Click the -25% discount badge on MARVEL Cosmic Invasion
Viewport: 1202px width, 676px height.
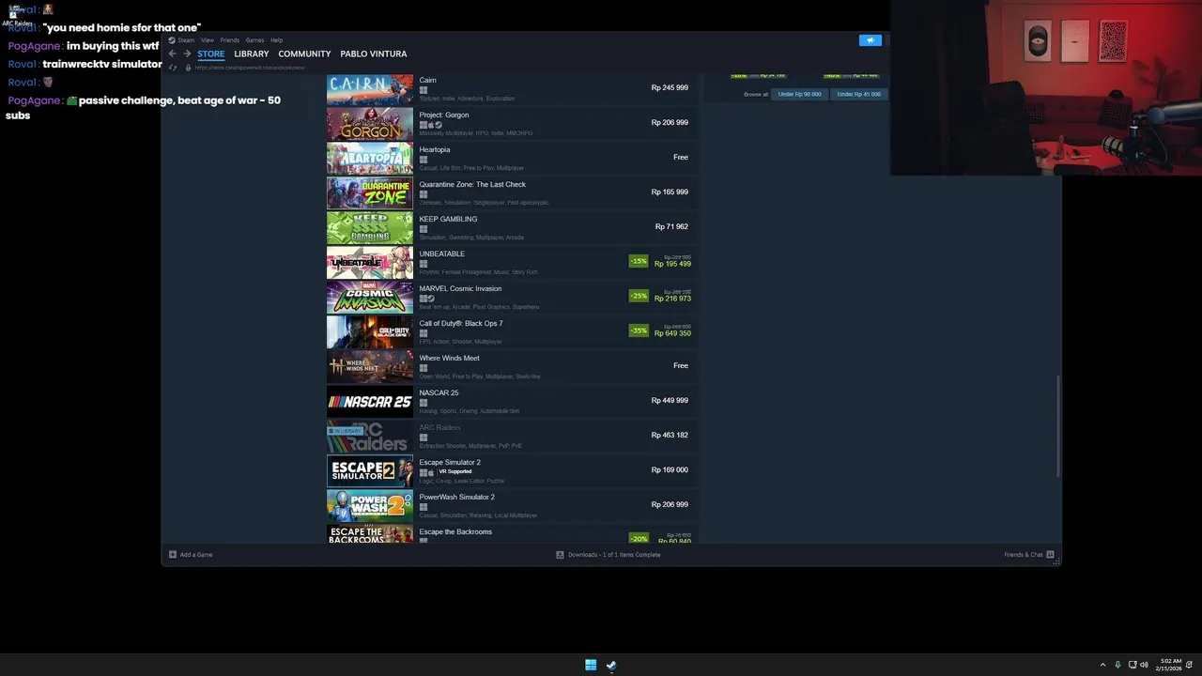[x=639, y=296]
